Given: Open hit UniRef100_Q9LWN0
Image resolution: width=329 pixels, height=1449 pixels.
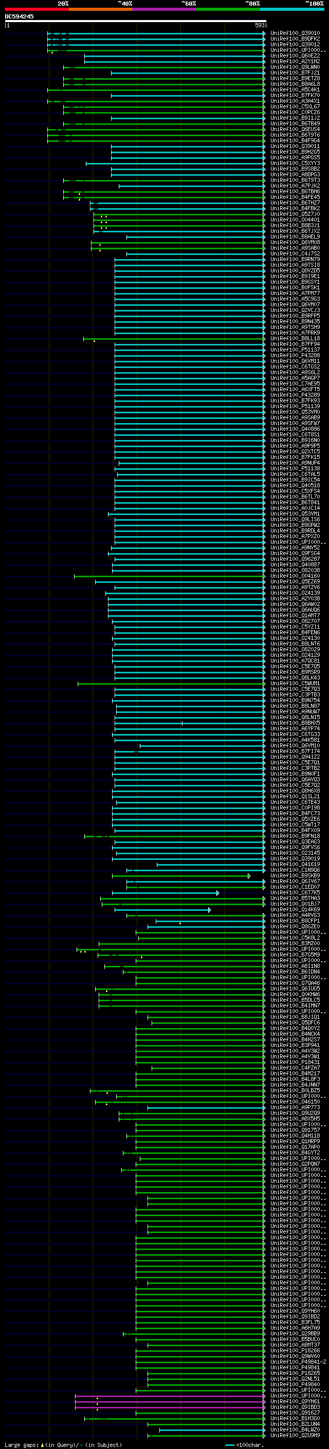Looking at the screenshot, I should (295, 67).
